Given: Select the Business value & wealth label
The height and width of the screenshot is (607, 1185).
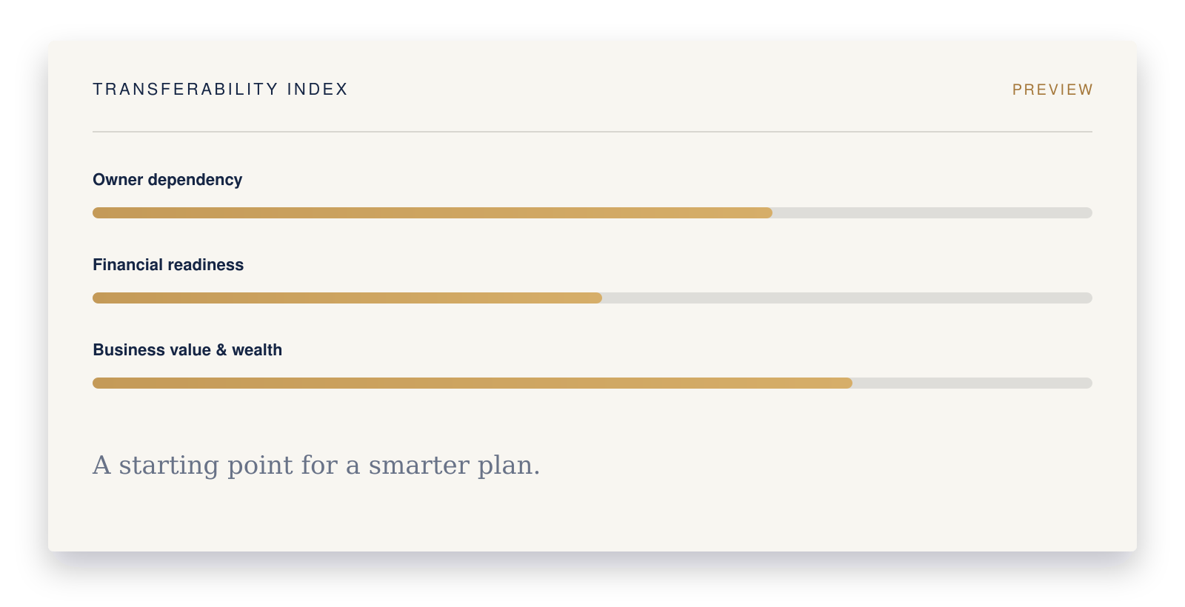Looking at the screenshot, I should (187, 350).
